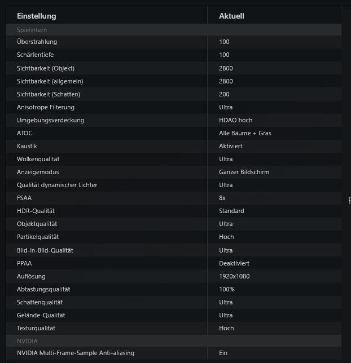Click the Anisotrope Filterung setting
351x363 pixels.
[x=46, y=107]
